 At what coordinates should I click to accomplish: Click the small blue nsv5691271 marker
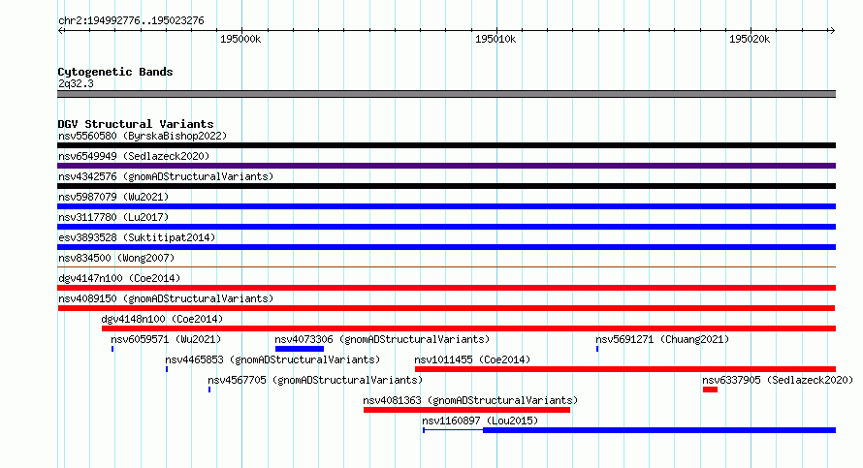coord(597,349)
